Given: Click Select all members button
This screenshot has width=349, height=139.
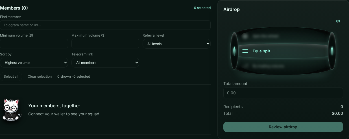Looking at the screenshot, I should click(11, 77).
